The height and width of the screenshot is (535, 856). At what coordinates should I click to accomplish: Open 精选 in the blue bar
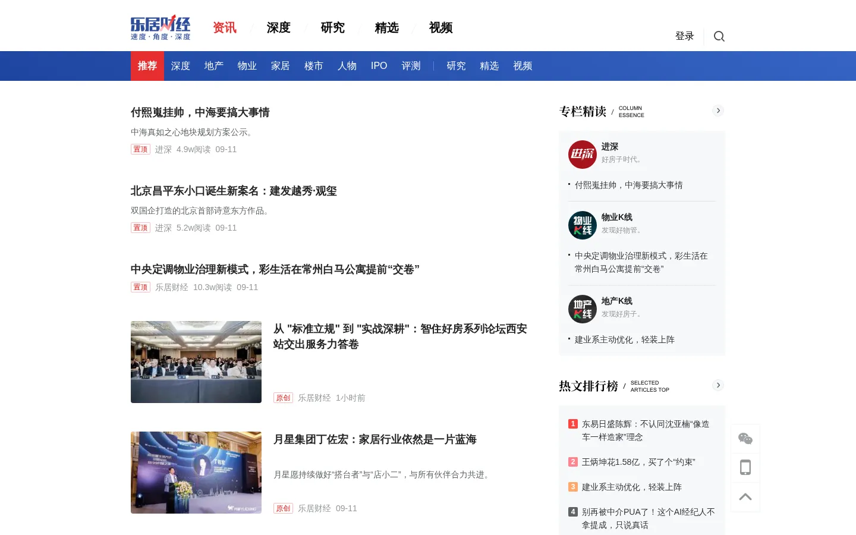490,66
